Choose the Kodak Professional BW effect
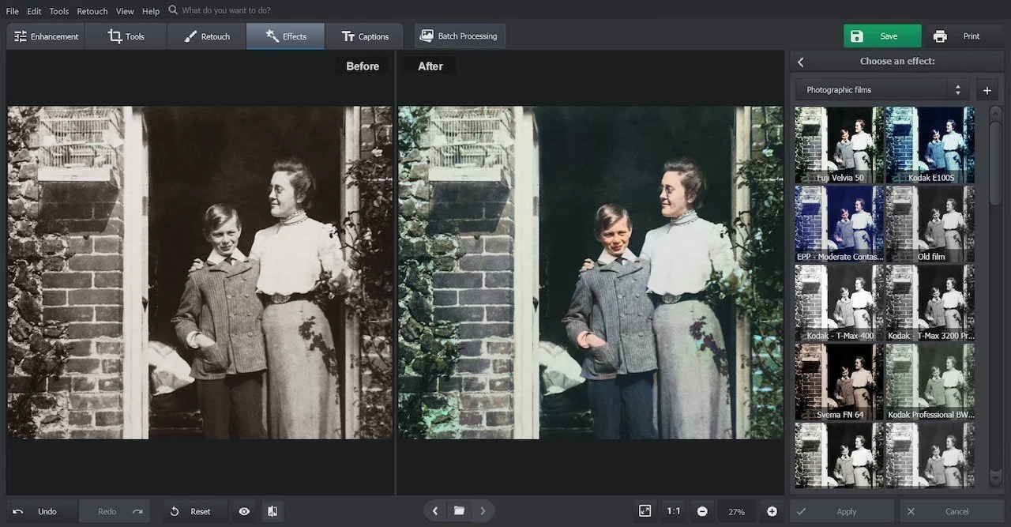 click(930, 382)
